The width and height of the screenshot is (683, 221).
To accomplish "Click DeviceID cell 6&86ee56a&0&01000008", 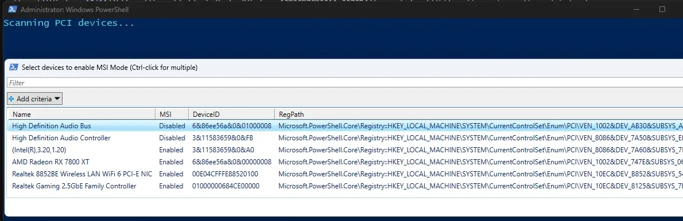I will 232,126.
